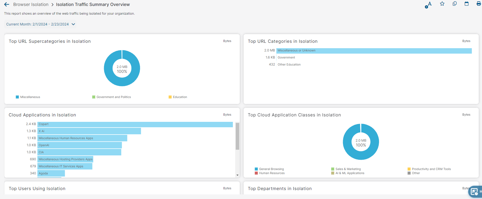This screenshot has height=199, width=482.
Task: Click the Copart bar in Cloud Applications
Action: pos(135,124)
